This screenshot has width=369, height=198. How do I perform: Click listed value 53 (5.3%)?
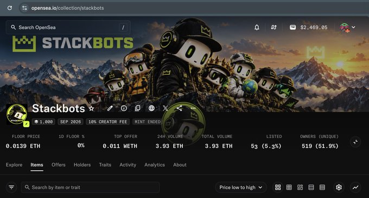[266, 146]
